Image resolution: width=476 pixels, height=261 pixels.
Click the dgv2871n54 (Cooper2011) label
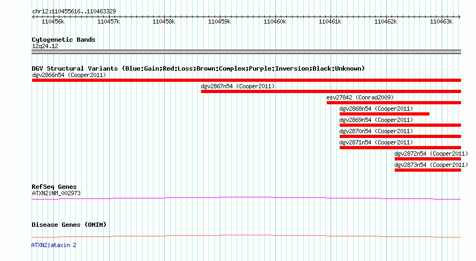[x=376, y=142]
